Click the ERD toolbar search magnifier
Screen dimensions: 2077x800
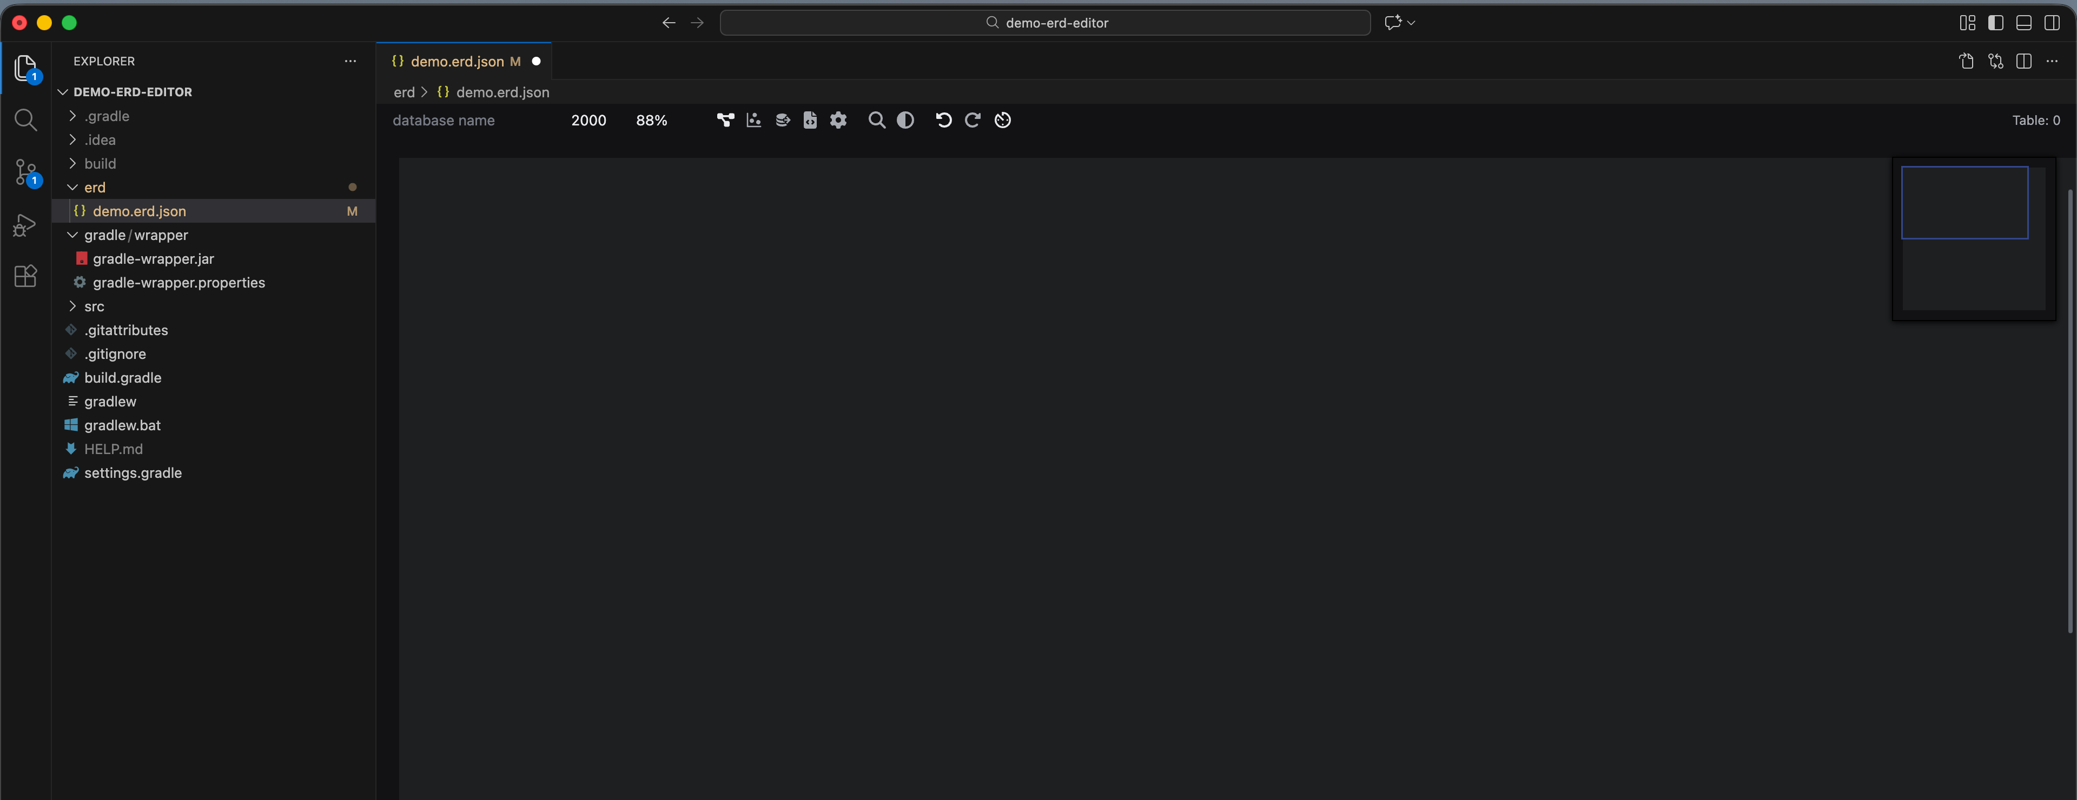876,120
